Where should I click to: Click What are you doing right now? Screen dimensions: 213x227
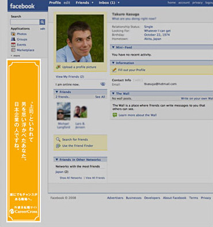[134, 18]
